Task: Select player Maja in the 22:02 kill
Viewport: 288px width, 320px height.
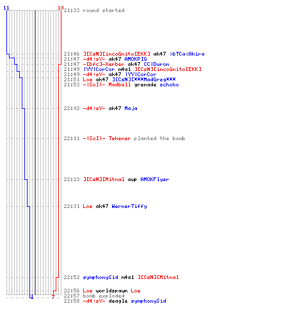Action: (131, 108)
